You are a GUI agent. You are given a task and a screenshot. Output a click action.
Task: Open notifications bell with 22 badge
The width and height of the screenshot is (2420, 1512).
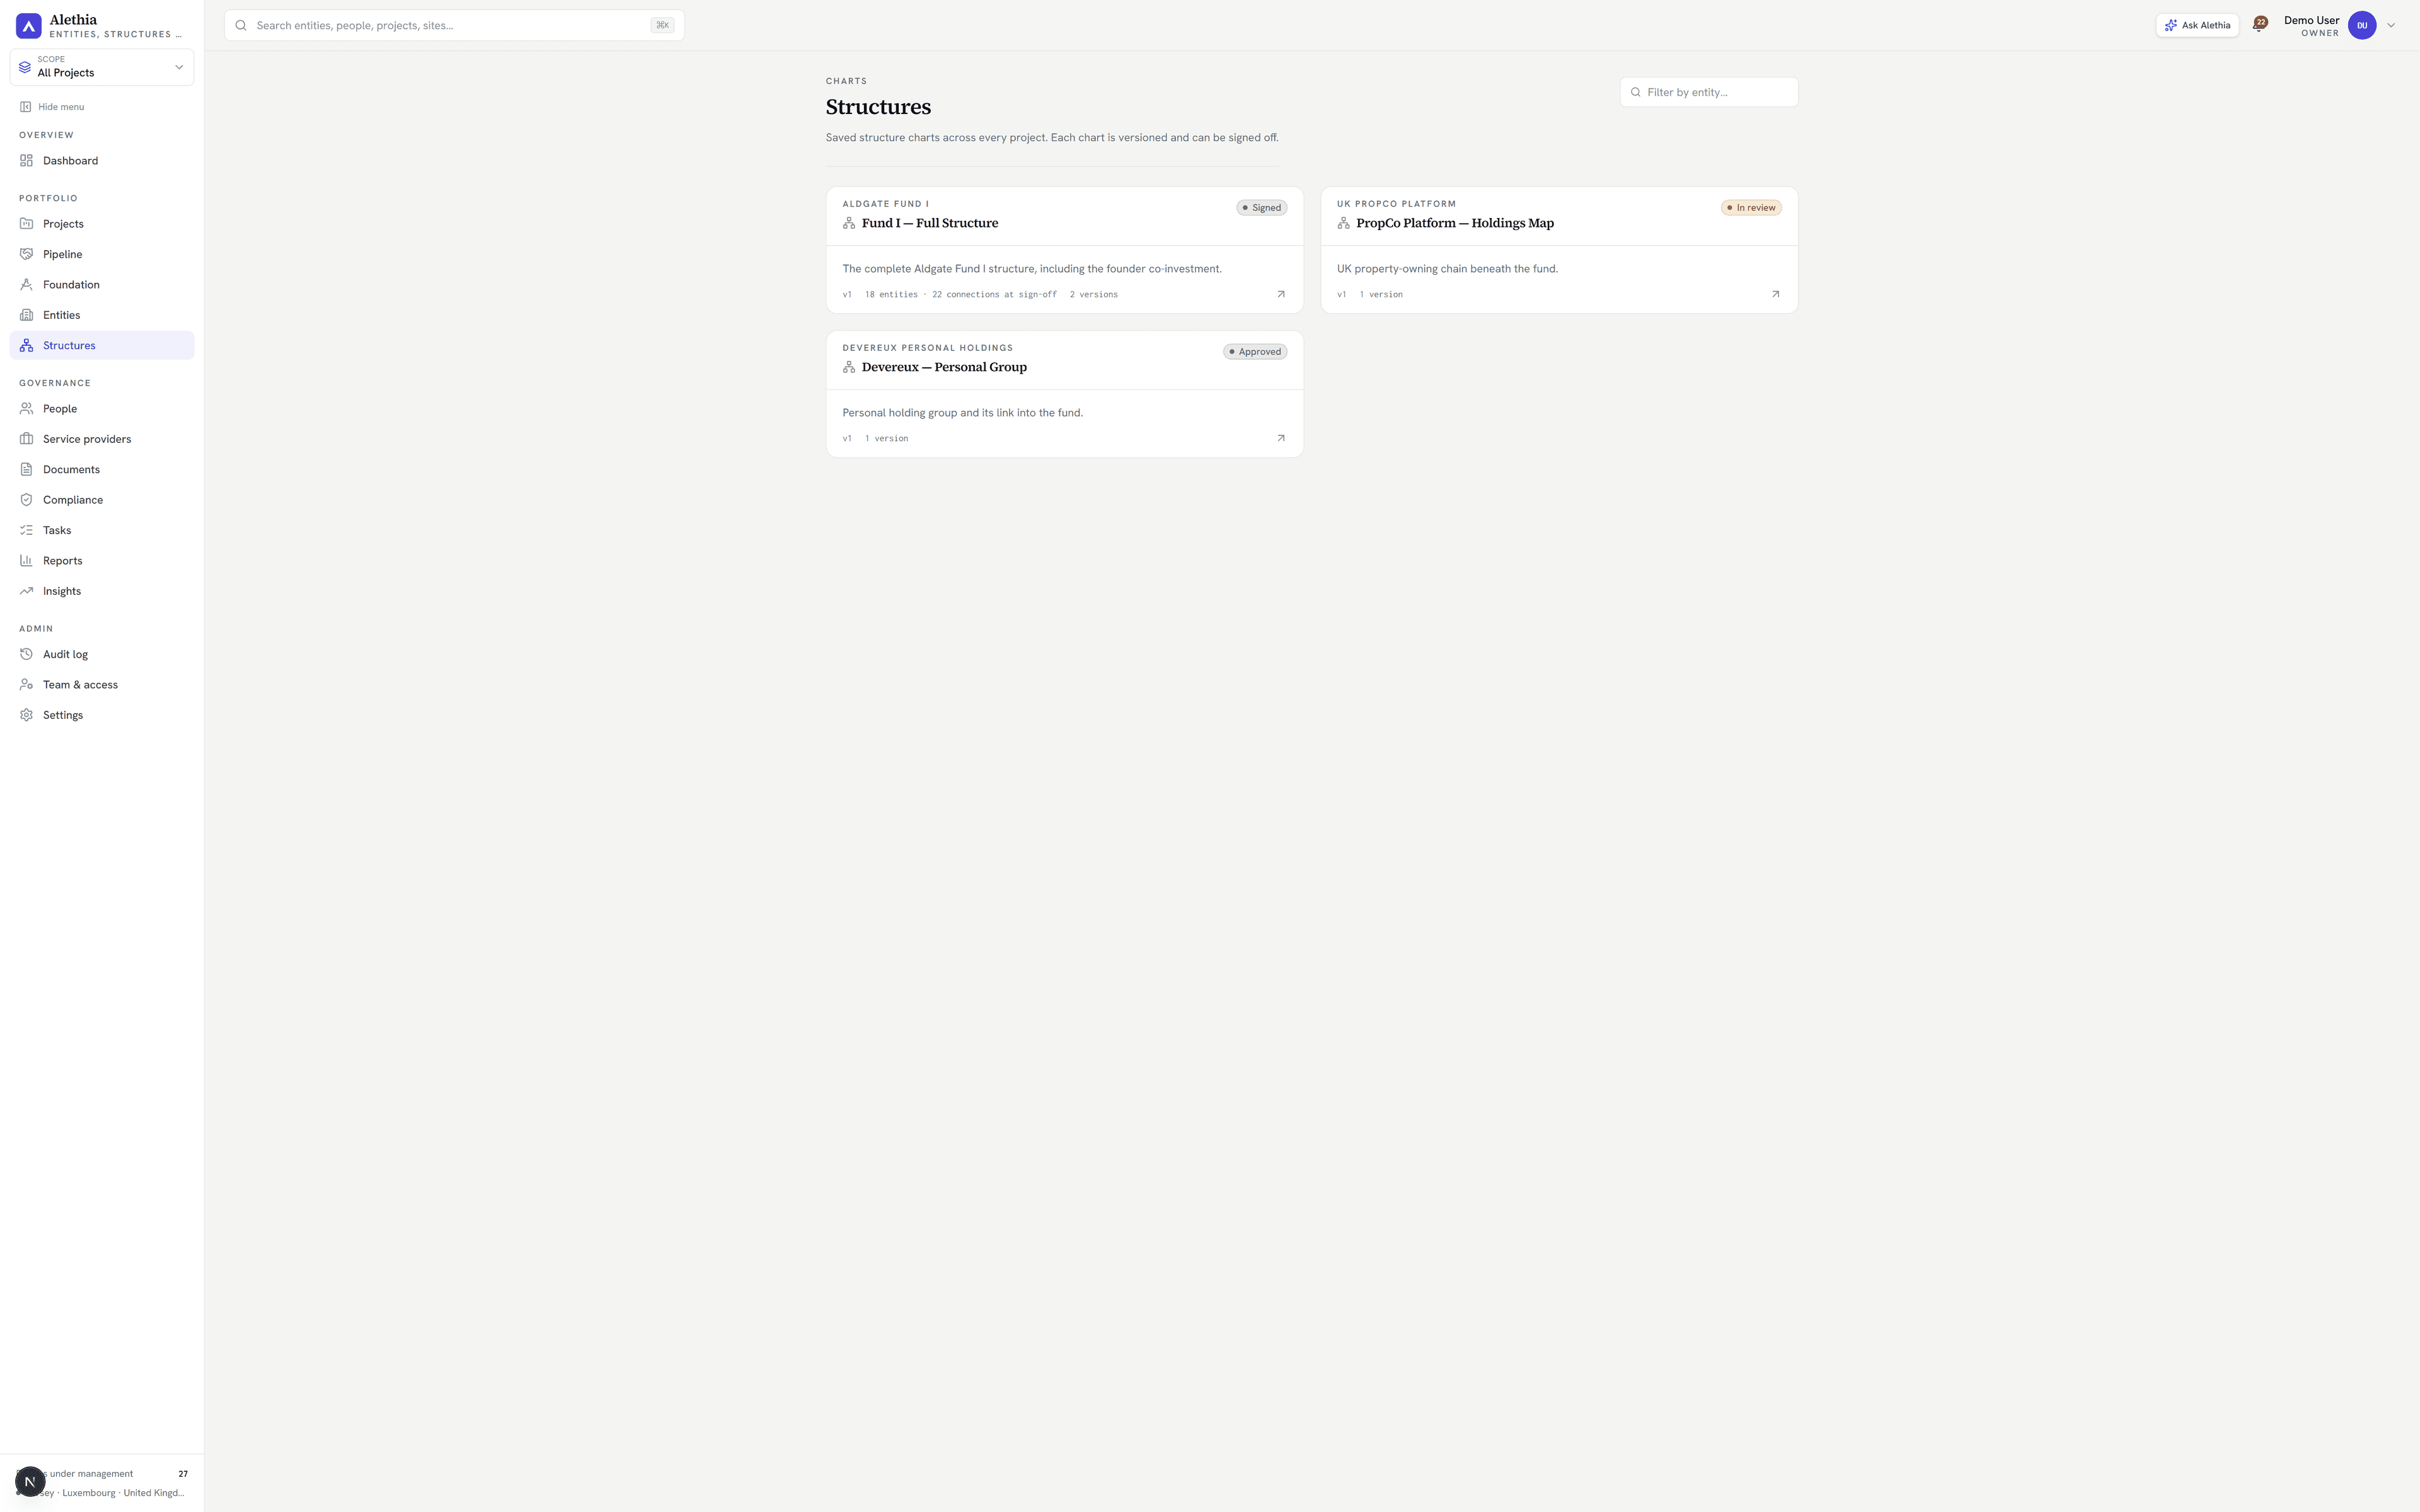click(2259, 25)
